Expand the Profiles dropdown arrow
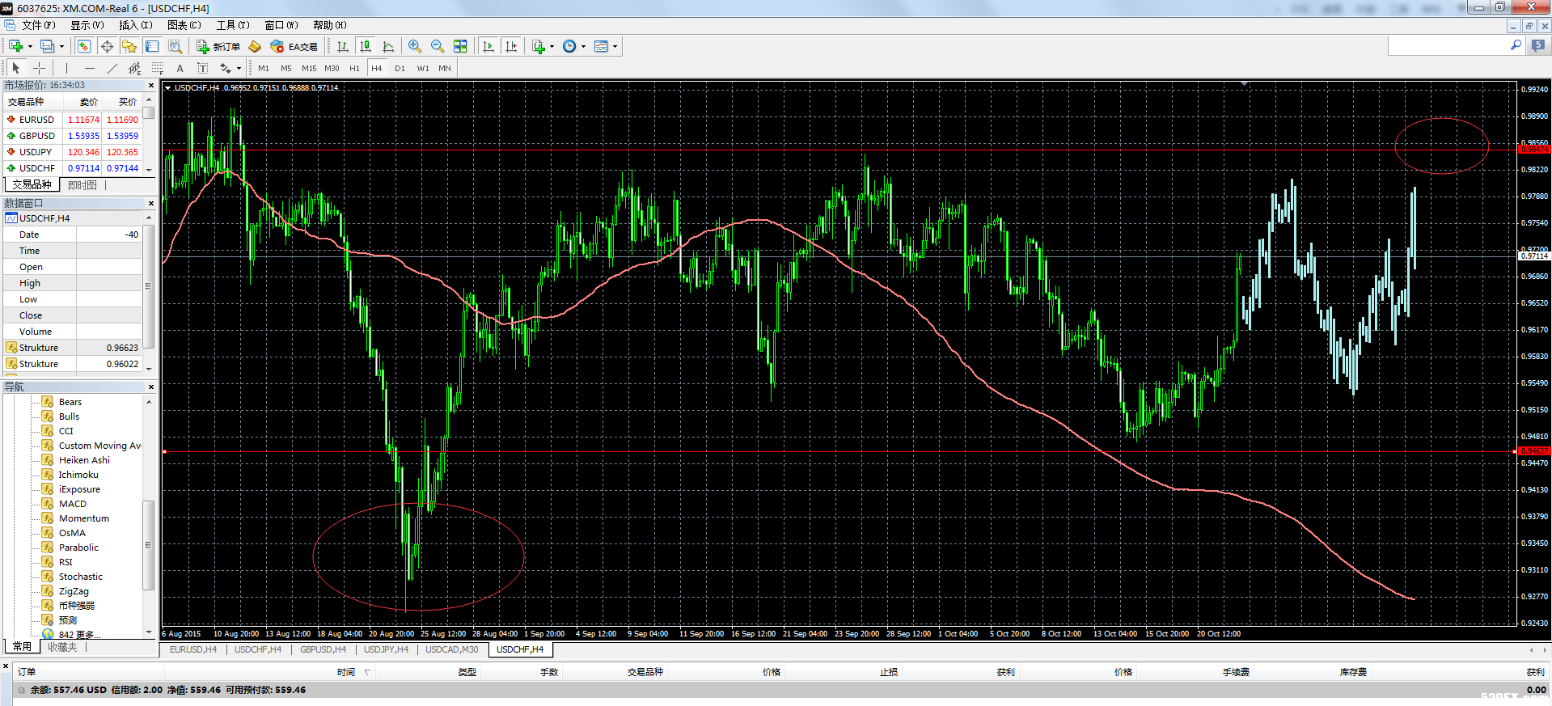This screenshot has height=706, width=1552. pos(61,46)
